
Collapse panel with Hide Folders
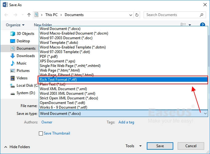click(x=17, y=147)
